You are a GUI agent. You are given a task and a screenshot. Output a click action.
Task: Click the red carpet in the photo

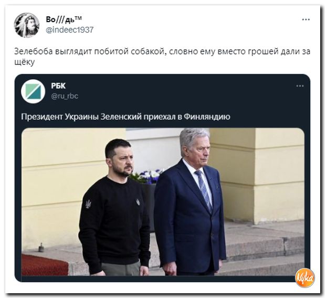pyautogui.click(x=45, y=265)
